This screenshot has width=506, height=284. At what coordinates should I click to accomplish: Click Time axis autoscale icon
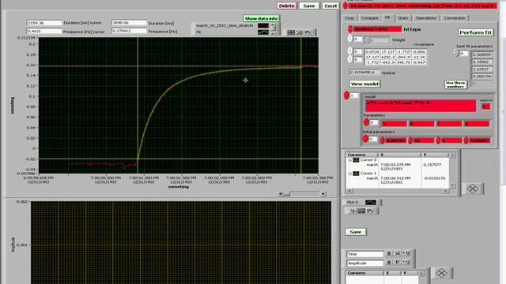397,254
